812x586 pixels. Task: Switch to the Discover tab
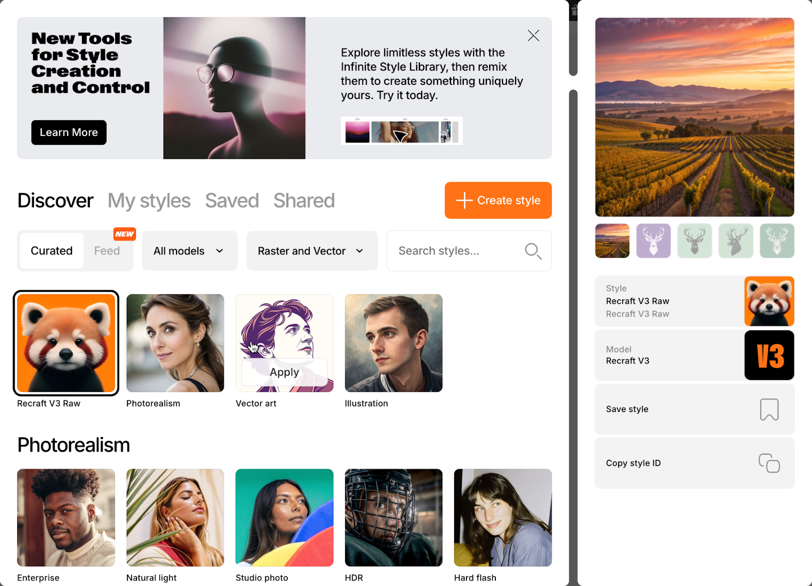coord(55,200)
